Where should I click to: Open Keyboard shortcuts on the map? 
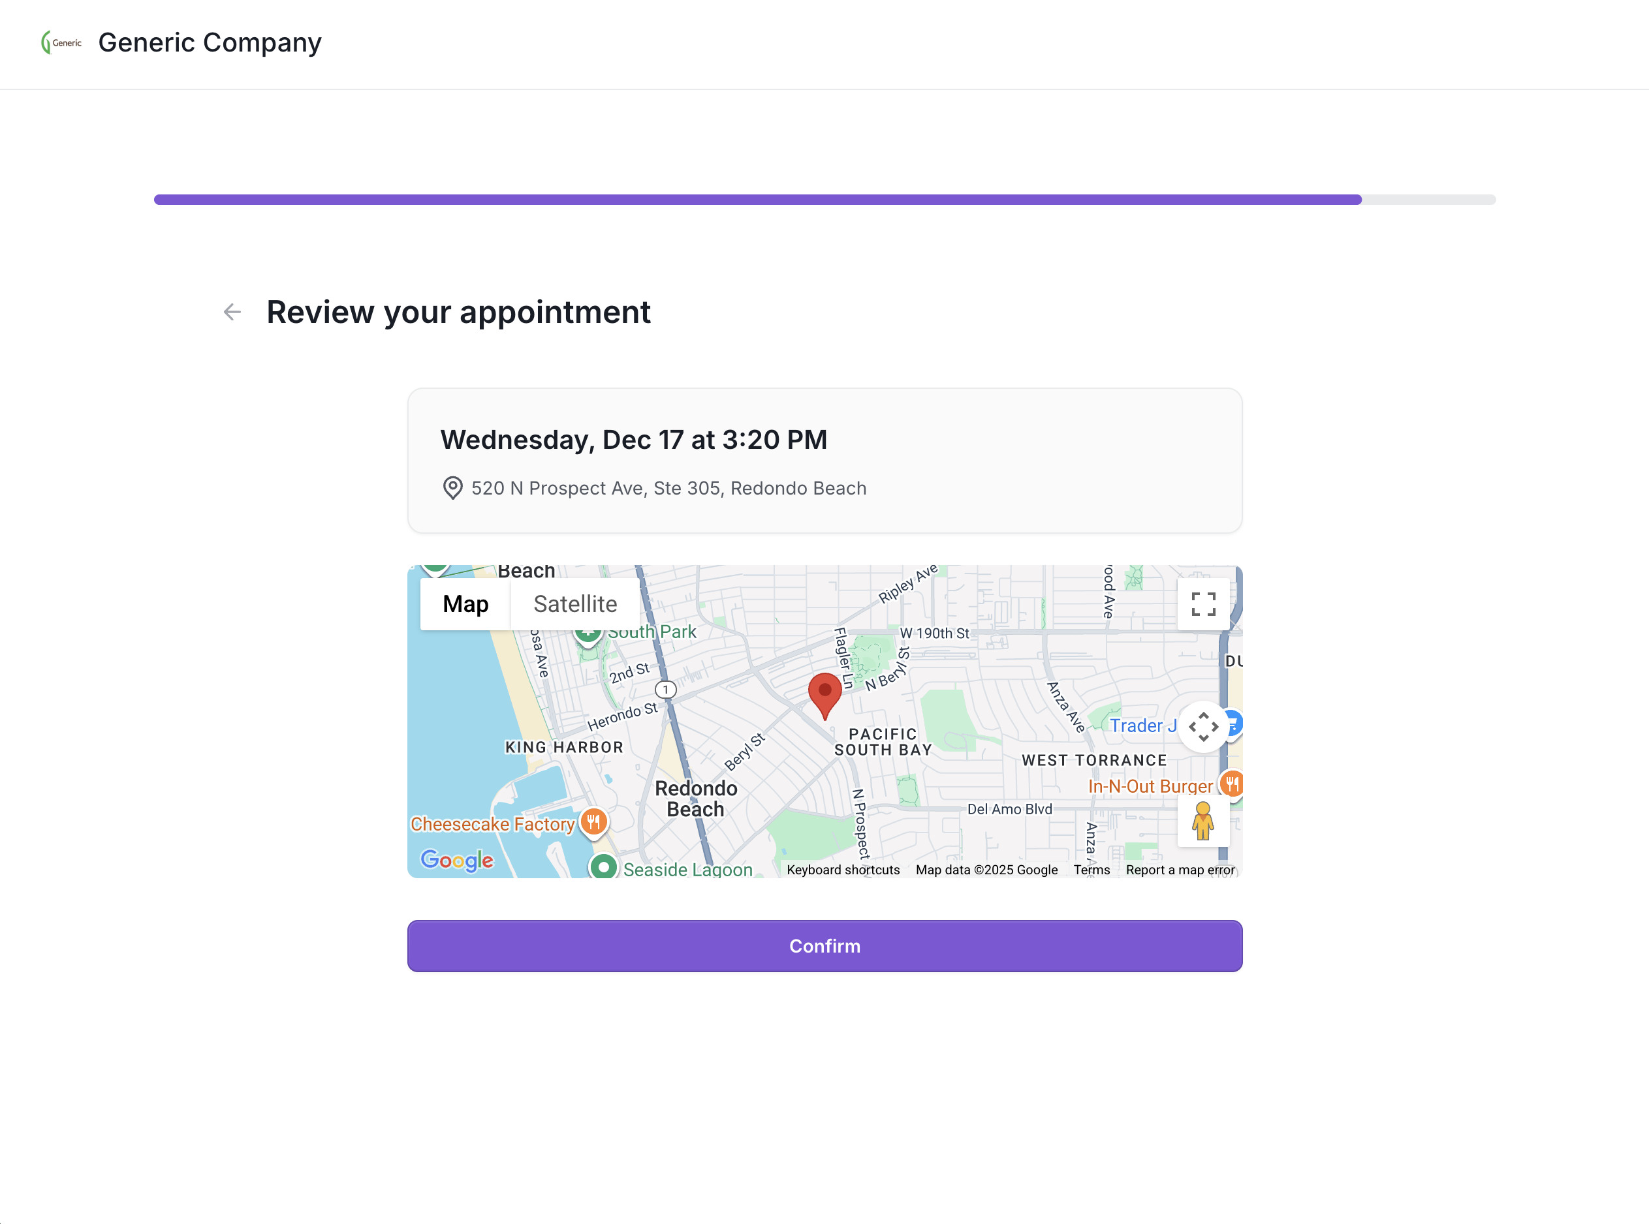[843, 870]
